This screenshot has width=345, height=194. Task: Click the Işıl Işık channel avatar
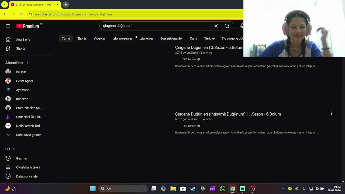click(8, 72)
